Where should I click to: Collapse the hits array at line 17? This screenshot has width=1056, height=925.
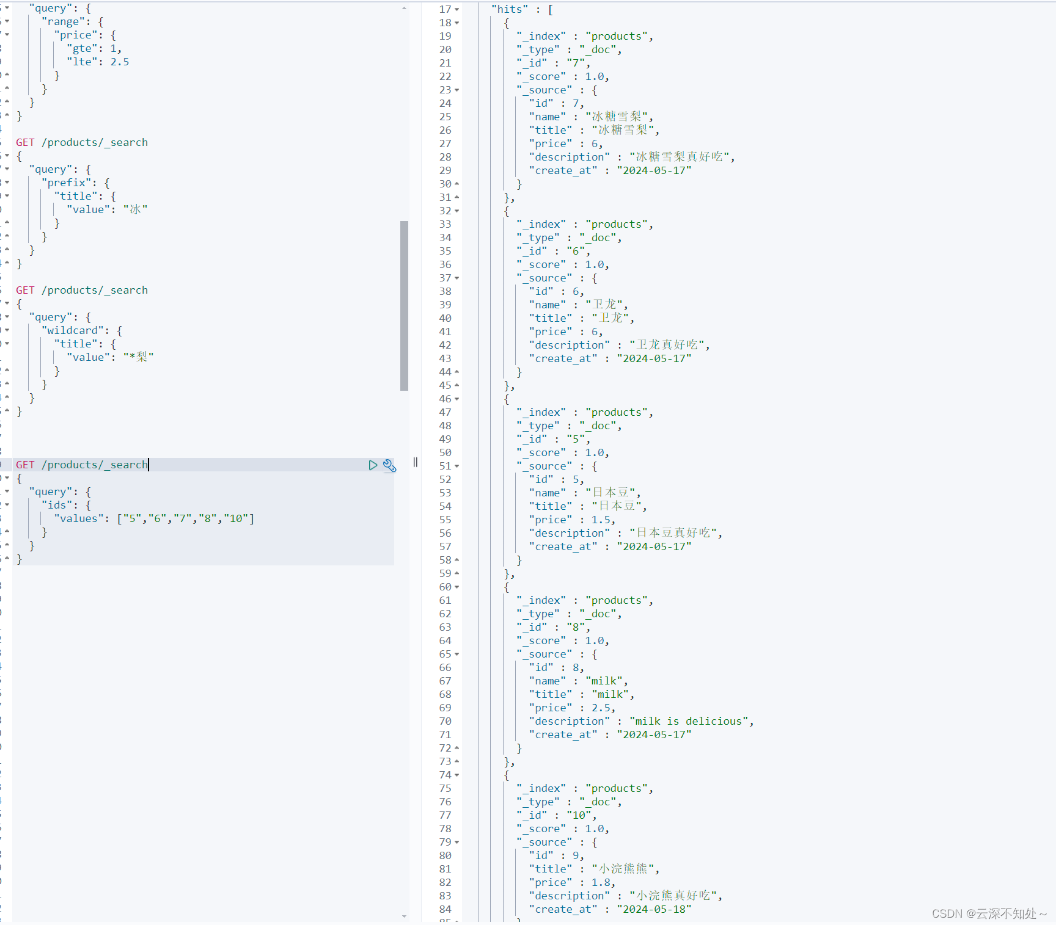[x=457, y=10]
